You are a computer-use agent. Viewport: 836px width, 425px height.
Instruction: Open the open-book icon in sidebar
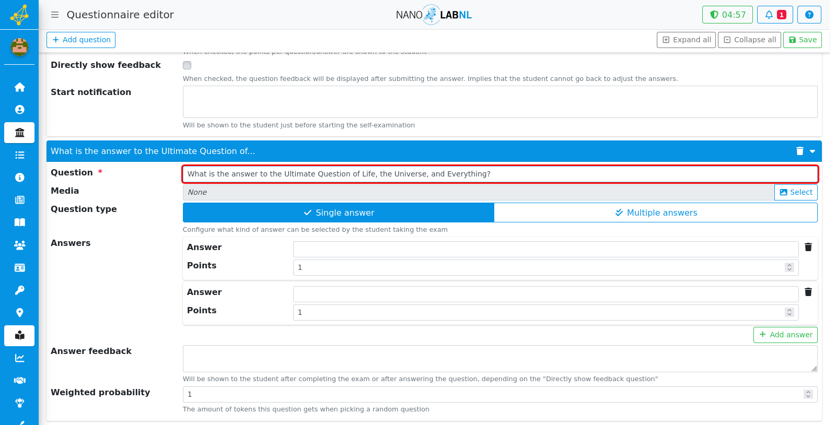(x=20, y=222)
